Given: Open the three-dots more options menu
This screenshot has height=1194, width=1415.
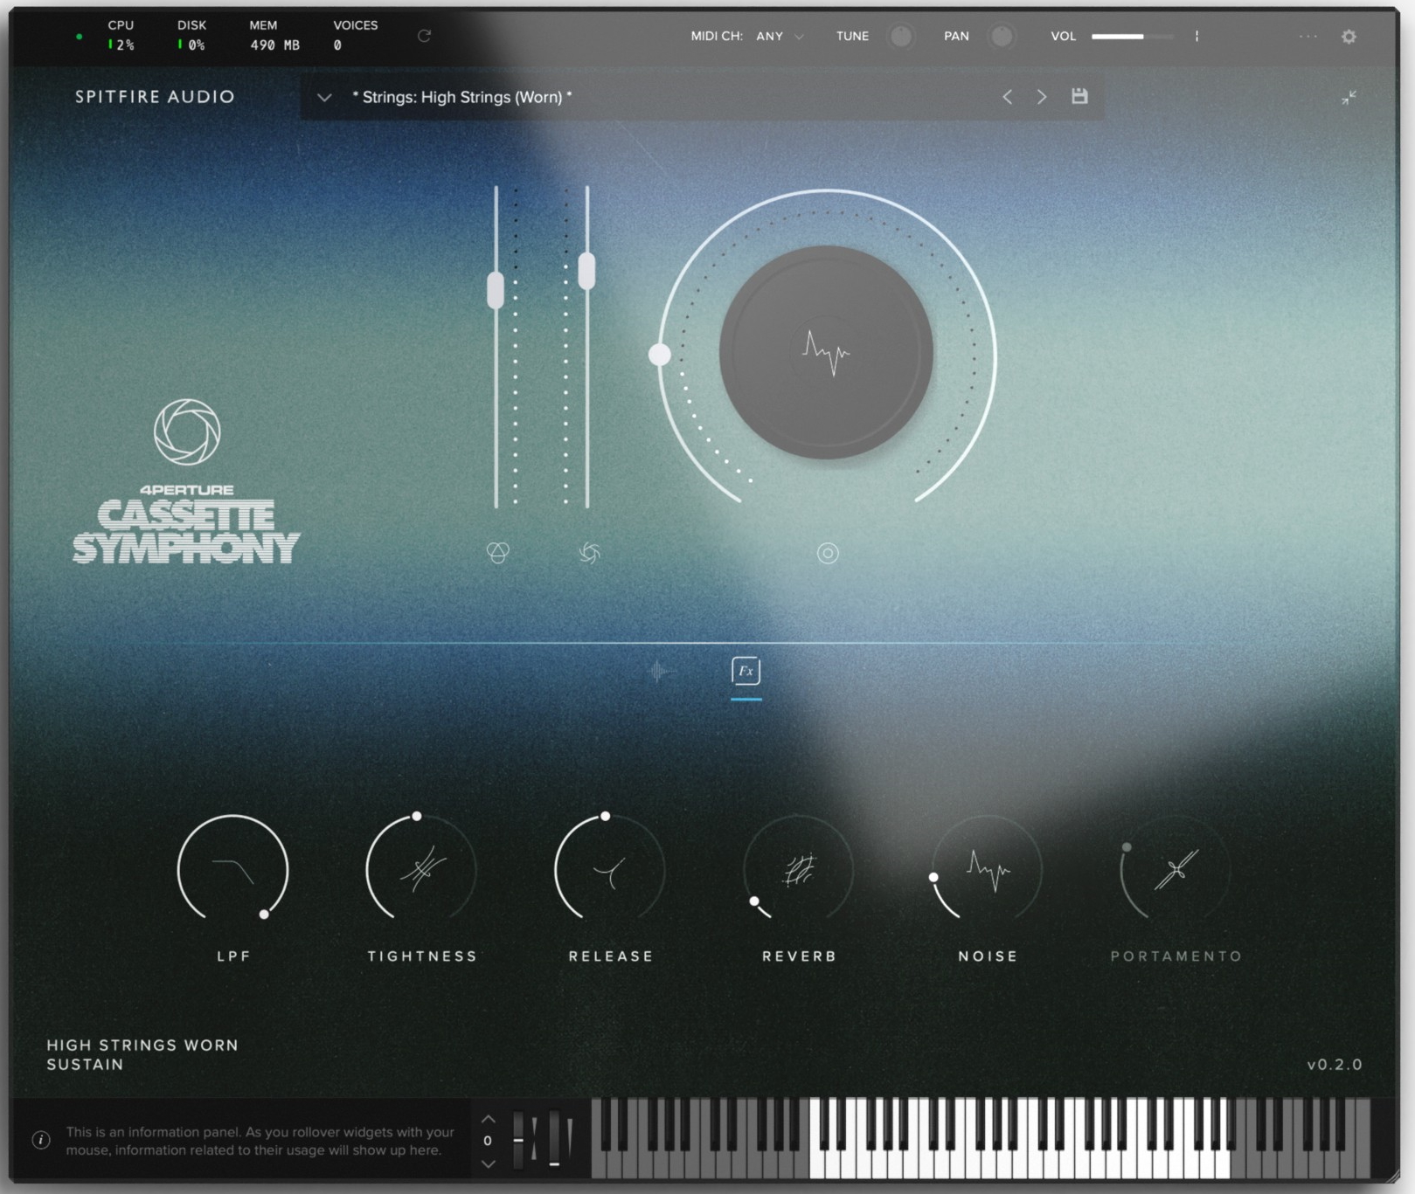Looking at the screenshot, I should coord(1307,37).
